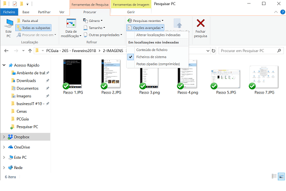This screenshot has height=191, width=286.
Task: Open the Ficheiro tab
Action: 9,12
